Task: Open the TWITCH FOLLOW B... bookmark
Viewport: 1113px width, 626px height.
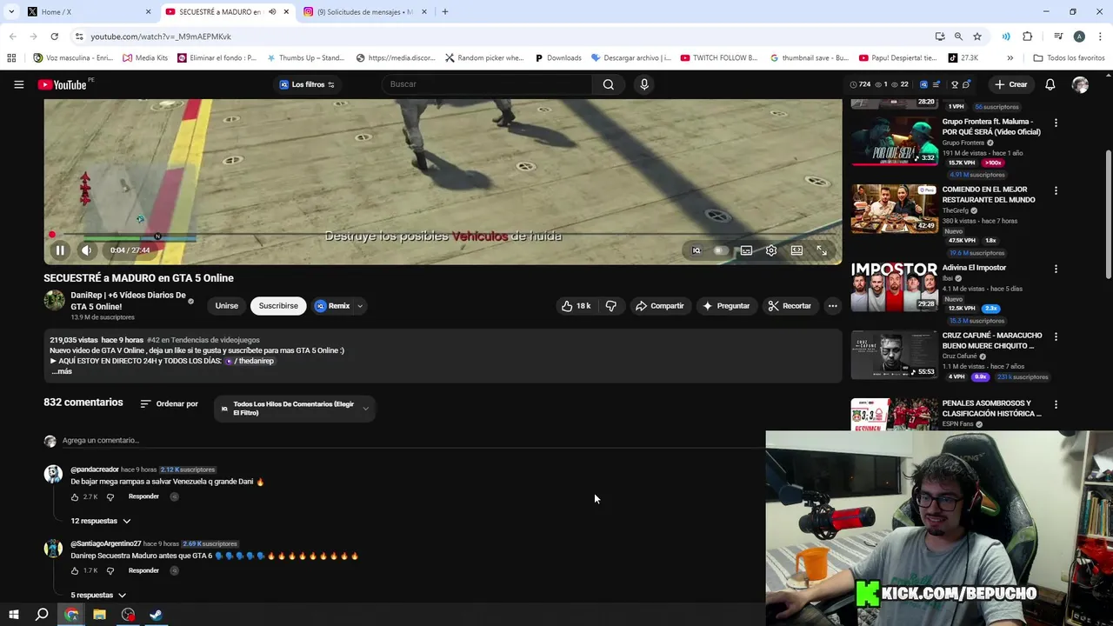Action: coord(719,58)
